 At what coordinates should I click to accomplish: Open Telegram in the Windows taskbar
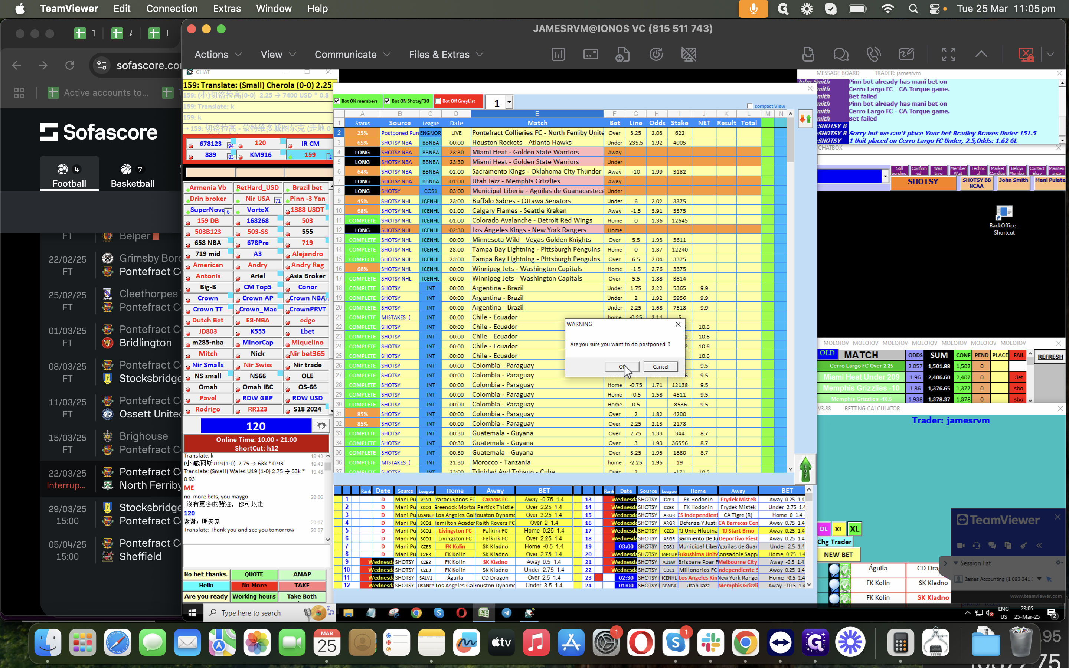507,613
